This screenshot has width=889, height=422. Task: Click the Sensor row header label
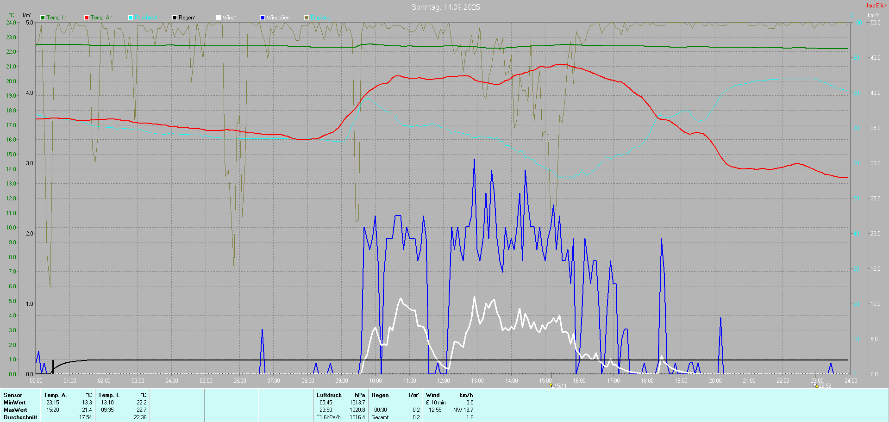13,395
